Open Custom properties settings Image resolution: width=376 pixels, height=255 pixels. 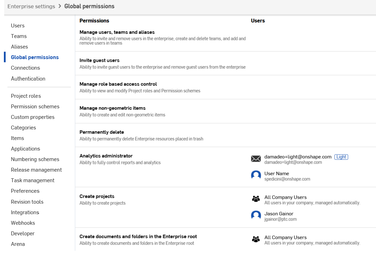(x=32, y=117)
